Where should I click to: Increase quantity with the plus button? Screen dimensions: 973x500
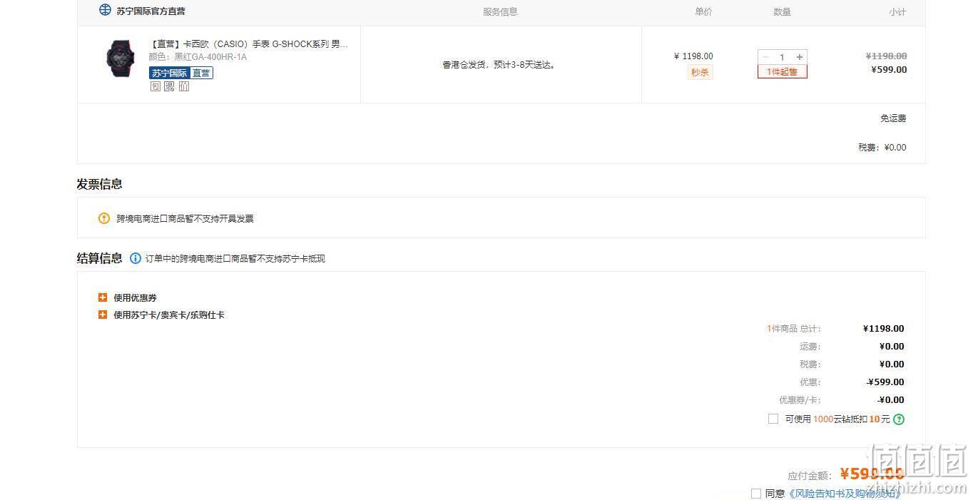pos(800,57)
